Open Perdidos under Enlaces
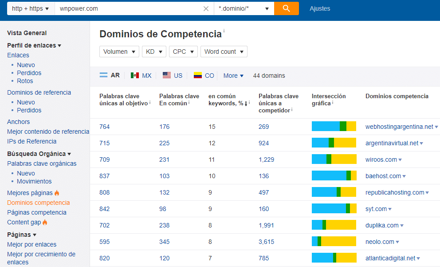440x267 pixels. pyautogui.click(x=29, y=73)
